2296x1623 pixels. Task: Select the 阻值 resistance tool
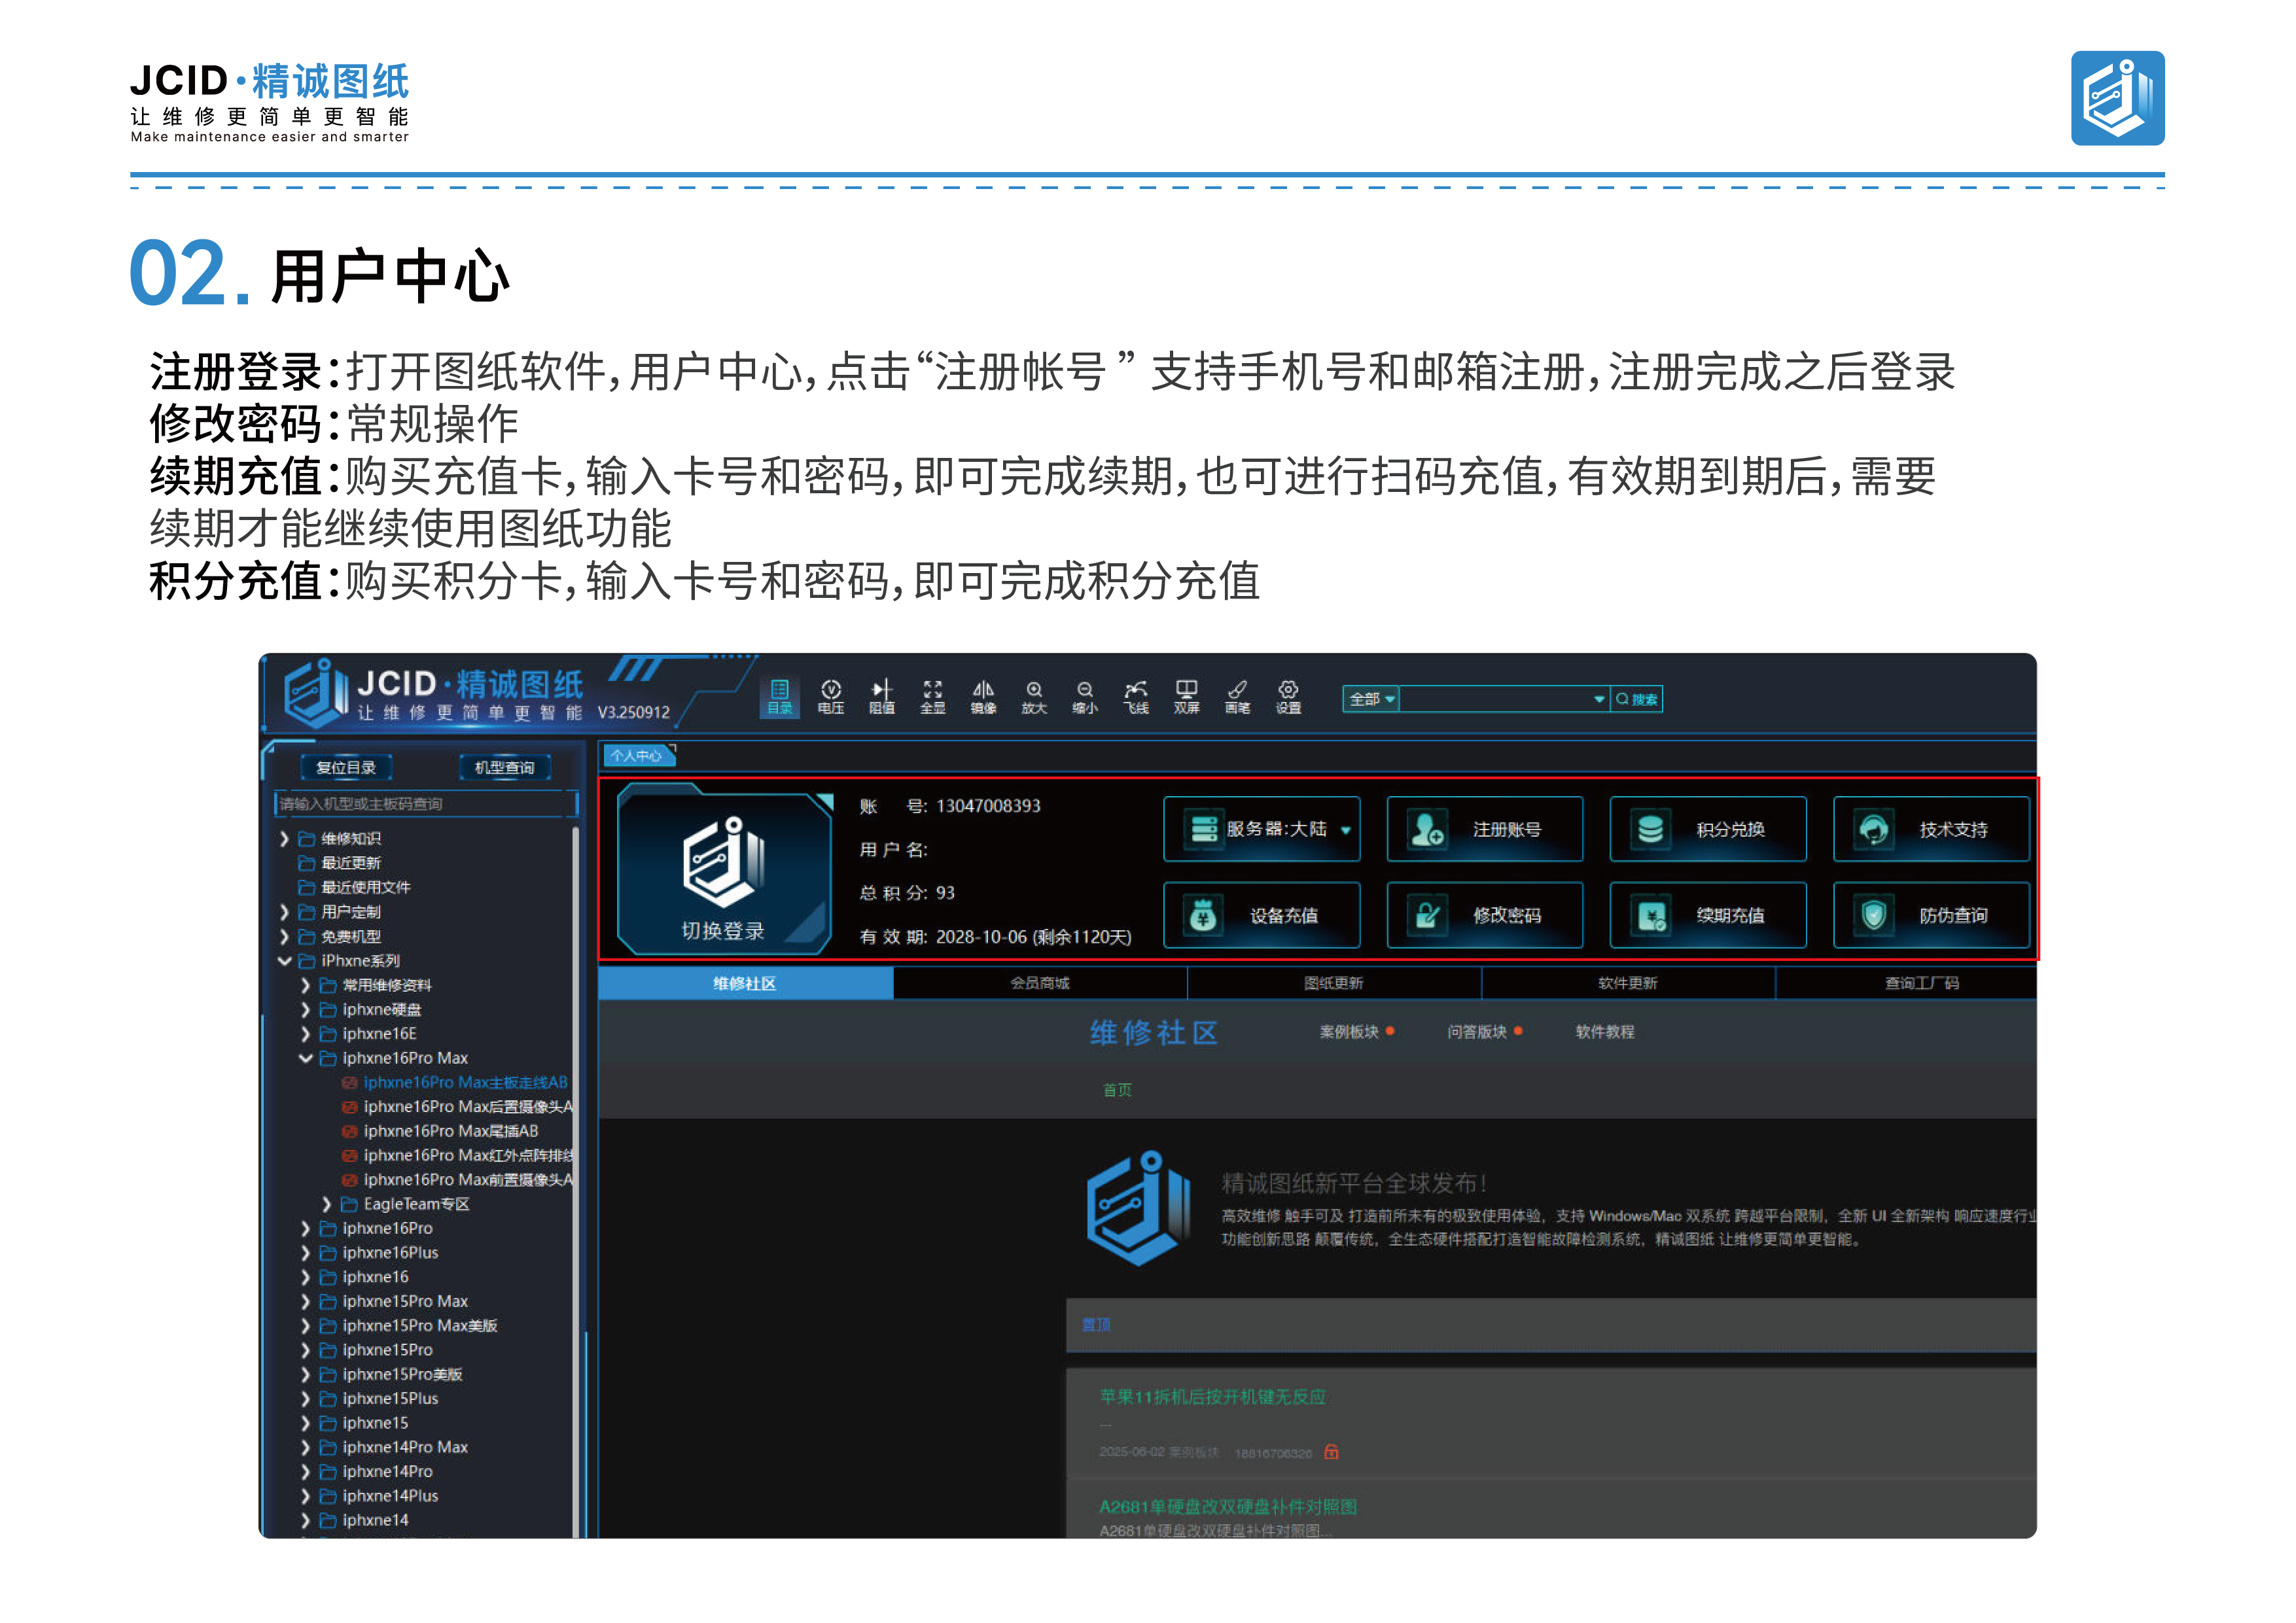[881, 697]
